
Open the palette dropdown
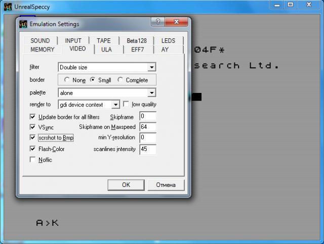coord(151,93)
